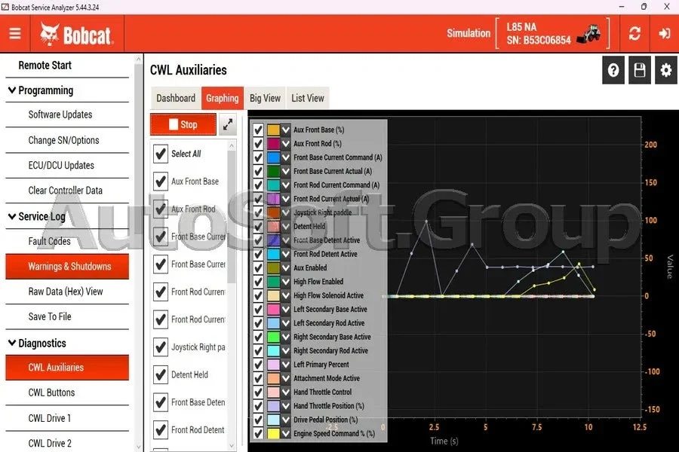Collapse the Programming section
The image size is (679, 452).
coord(12,90)
